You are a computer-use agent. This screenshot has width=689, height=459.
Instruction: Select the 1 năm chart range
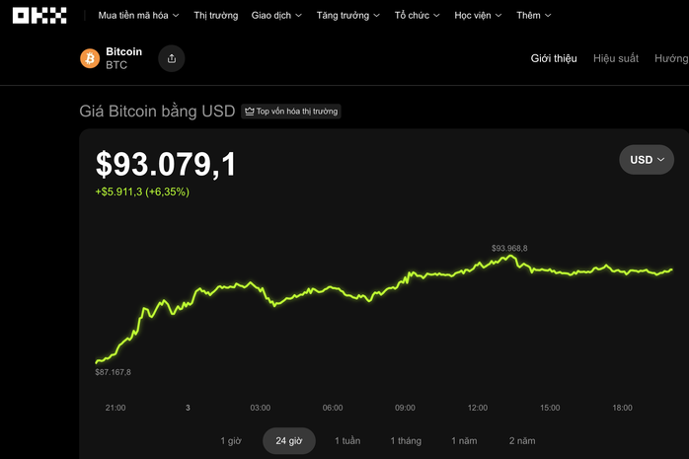click(x=464, y=440)
